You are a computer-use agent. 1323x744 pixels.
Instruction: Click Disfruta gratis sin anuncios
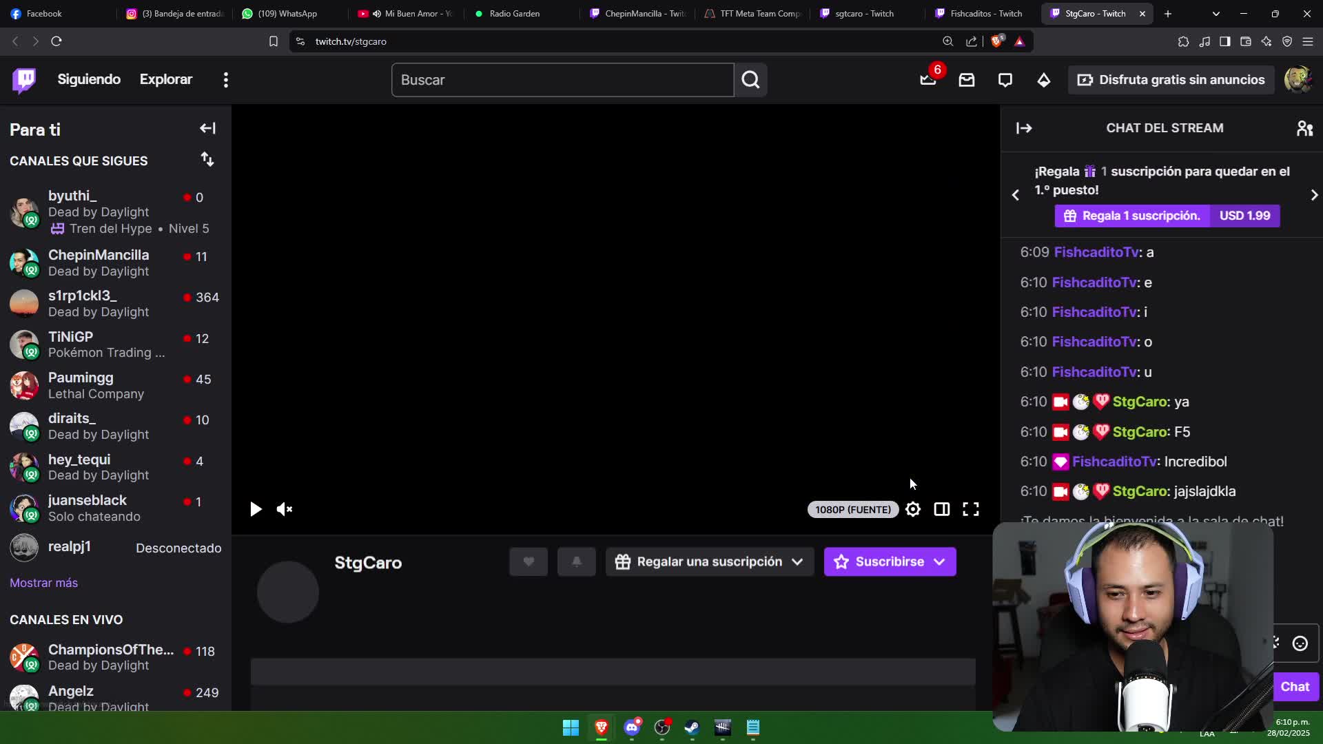pos(1171,80)
